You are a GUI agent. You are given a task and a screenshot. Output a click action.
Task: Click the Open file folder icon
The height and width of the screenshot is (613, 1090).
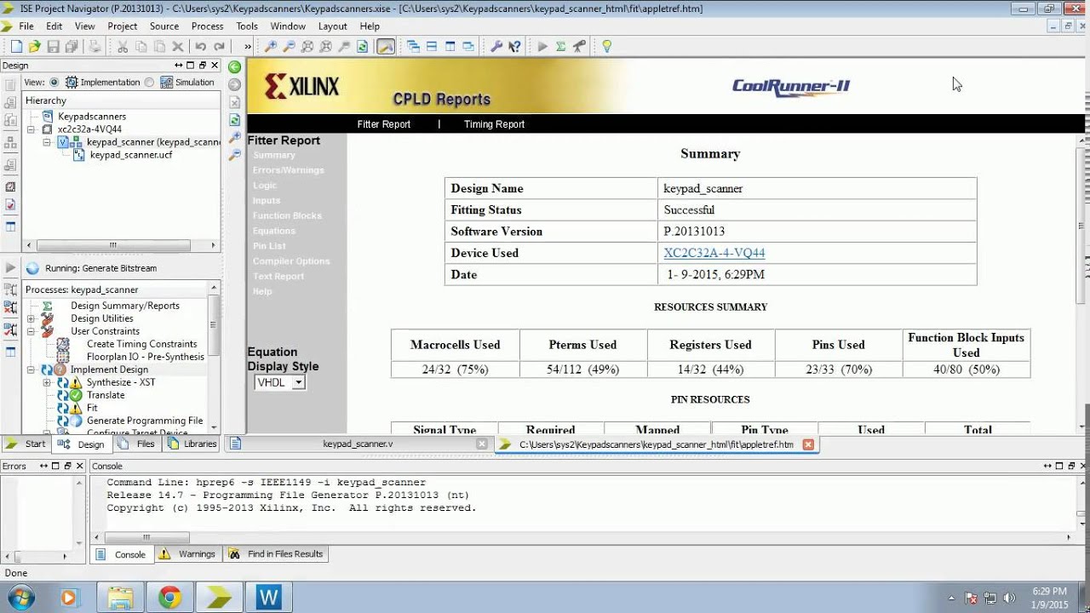click(x=34, y=47)
